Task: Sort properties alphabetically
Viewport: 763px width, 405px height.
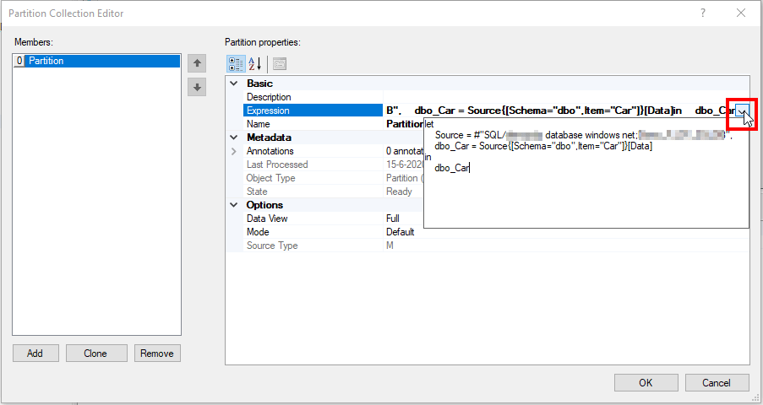Action: point(253,63)
